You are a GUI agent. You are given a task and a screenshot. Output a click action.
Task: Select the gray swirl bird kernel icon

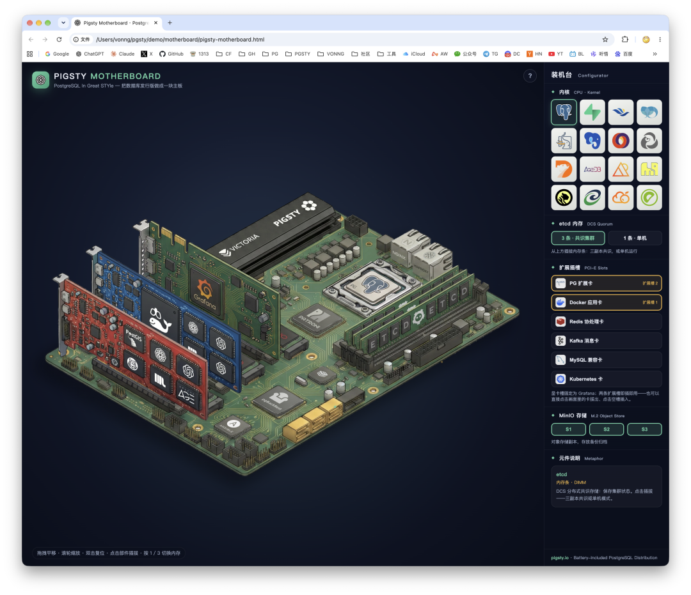coord(649,141)
